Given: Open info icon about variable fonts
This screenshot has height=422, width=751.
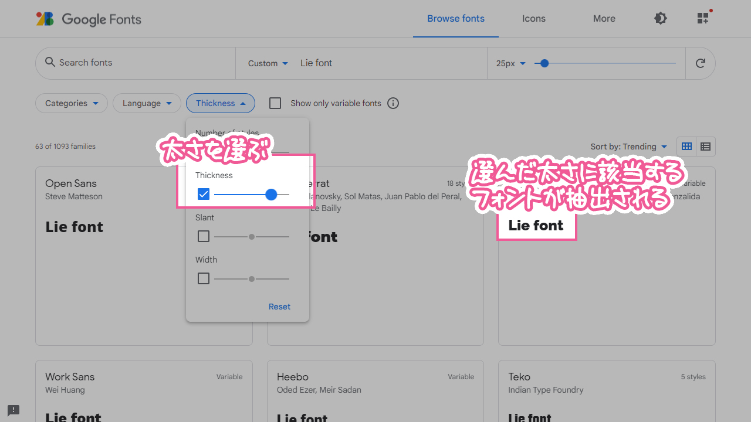Looking at the screenshot, I should pyautogui.click(x=393, y=103).
